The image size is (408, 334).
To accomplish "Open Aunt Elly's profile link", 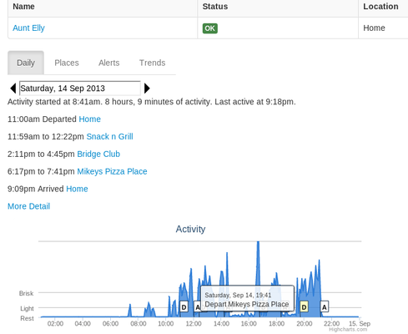I will [x=28, y=28].
